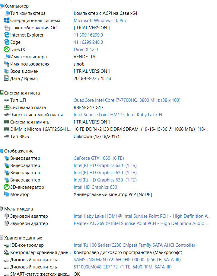Select the motherboard value BBEN-G17 G17
This screenshot has height=276, width=217.
88,108
